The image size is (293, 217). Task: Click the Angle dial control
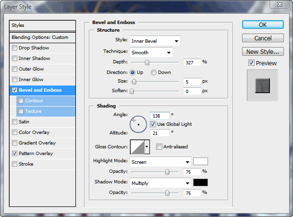pyautogui.click(x=138, y=124)
